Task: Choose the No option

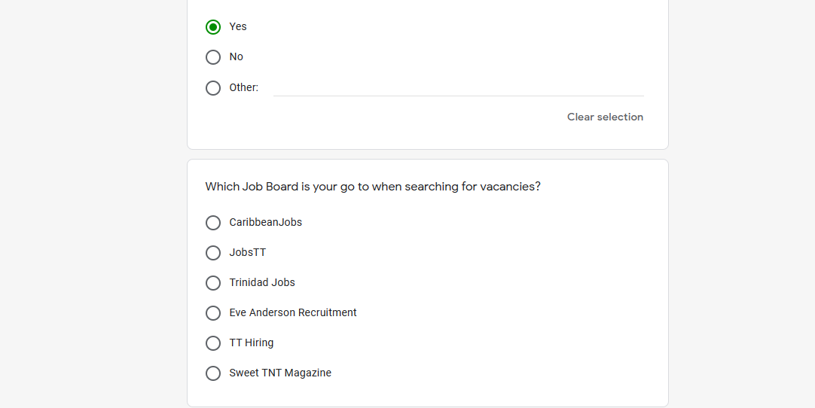Action: [x=213, y=57]
